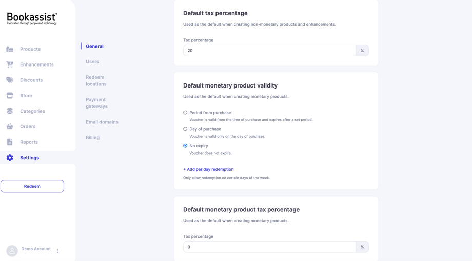Open the Payment gateways settings tab
This screenshot has height=261, width=472.
point(96,103)
